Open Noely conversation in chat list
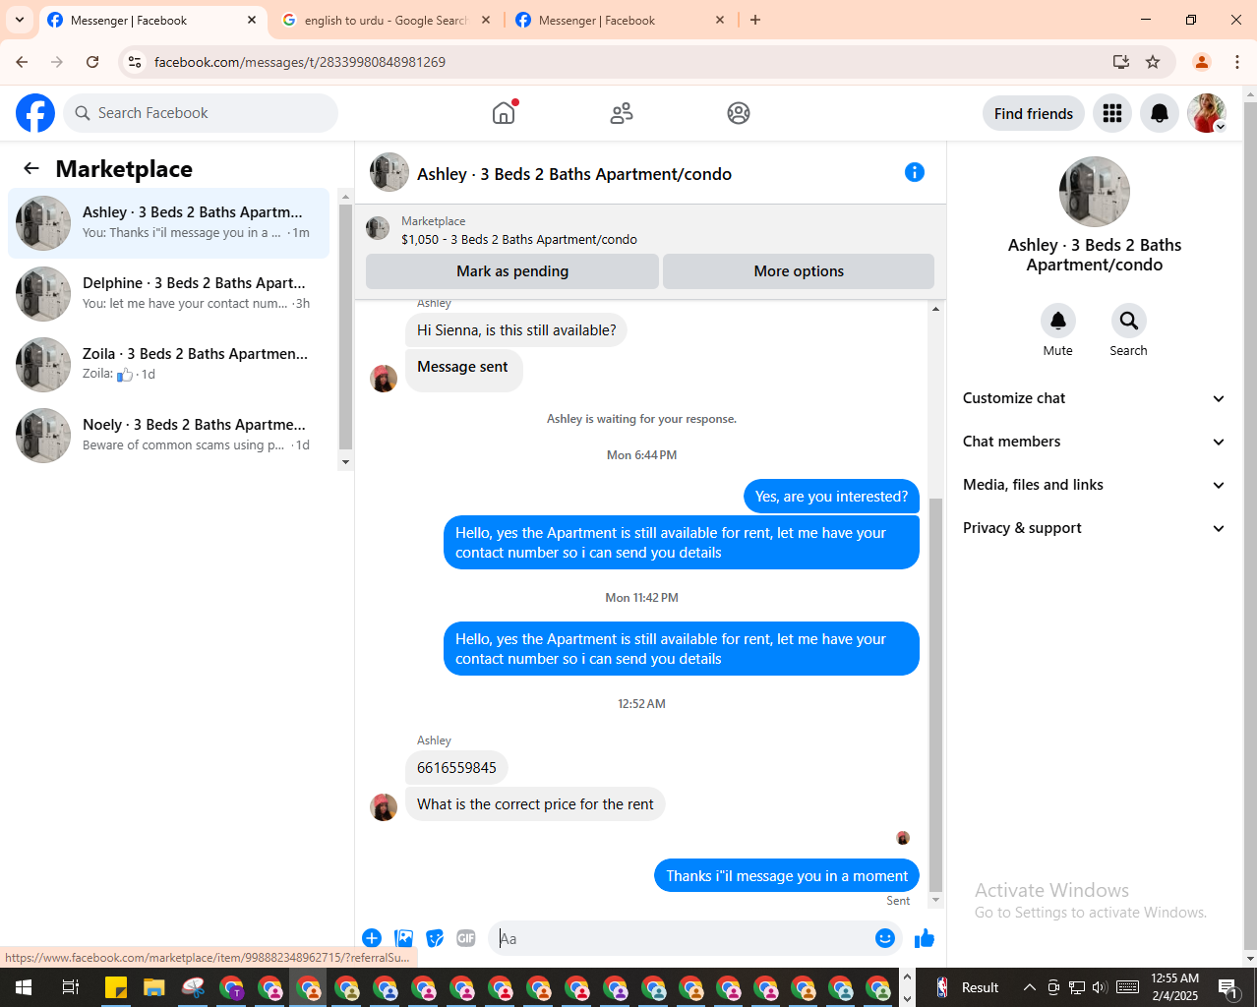The width and height of the screenshot is (1257, 1007). pos(169,436)
